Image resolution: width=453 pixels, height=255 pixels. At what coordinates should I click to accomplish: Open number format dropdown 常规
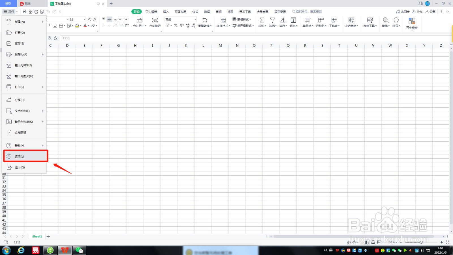point(181,19)
